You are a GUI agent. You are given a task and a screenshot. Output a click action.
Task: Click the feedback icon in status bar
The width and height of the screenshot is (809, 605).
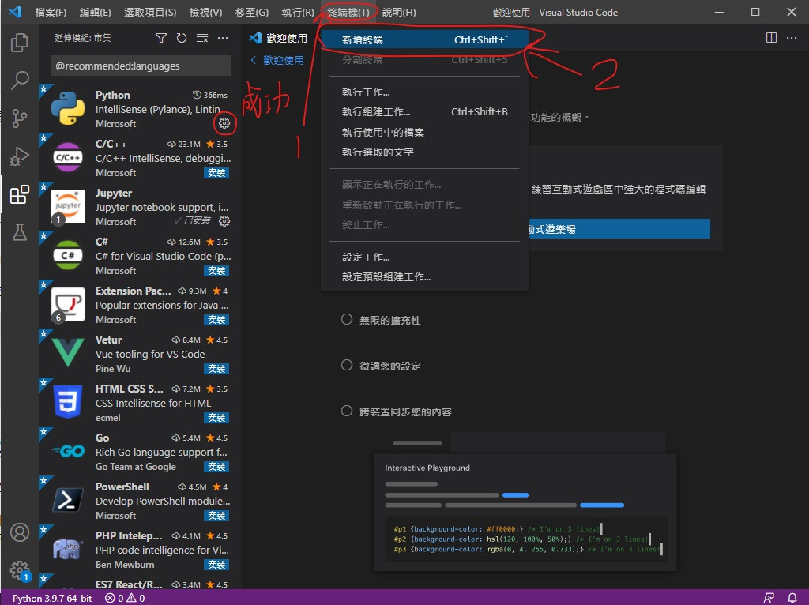(769, 598)
